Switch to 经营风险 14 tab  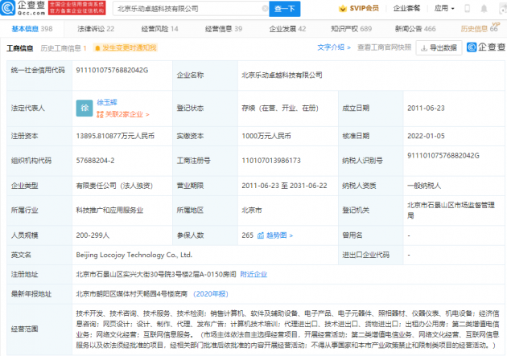coord(159,29)
